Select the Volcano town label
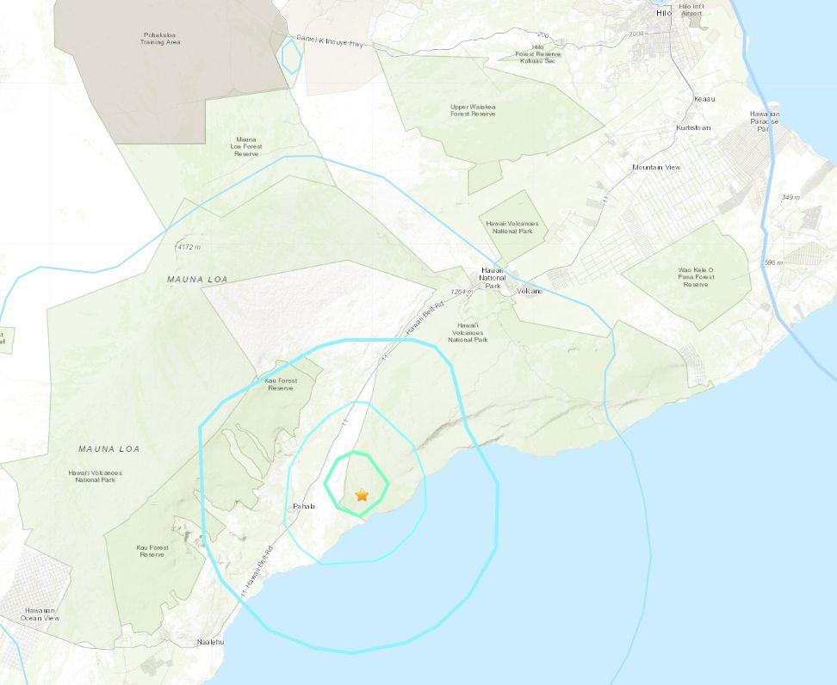 pyautogui.click(x=530, y=291)
